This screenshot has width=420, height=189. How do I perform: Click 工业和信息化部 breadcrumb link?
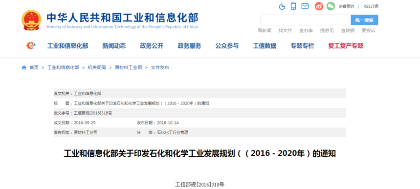point(63,67)
